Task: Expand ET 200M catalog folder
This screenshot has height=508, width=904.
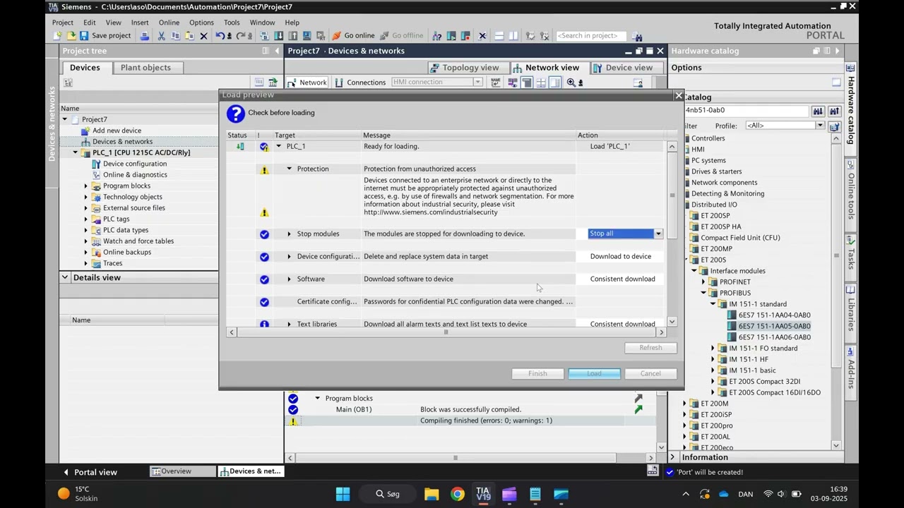Action: pos(684,404)
